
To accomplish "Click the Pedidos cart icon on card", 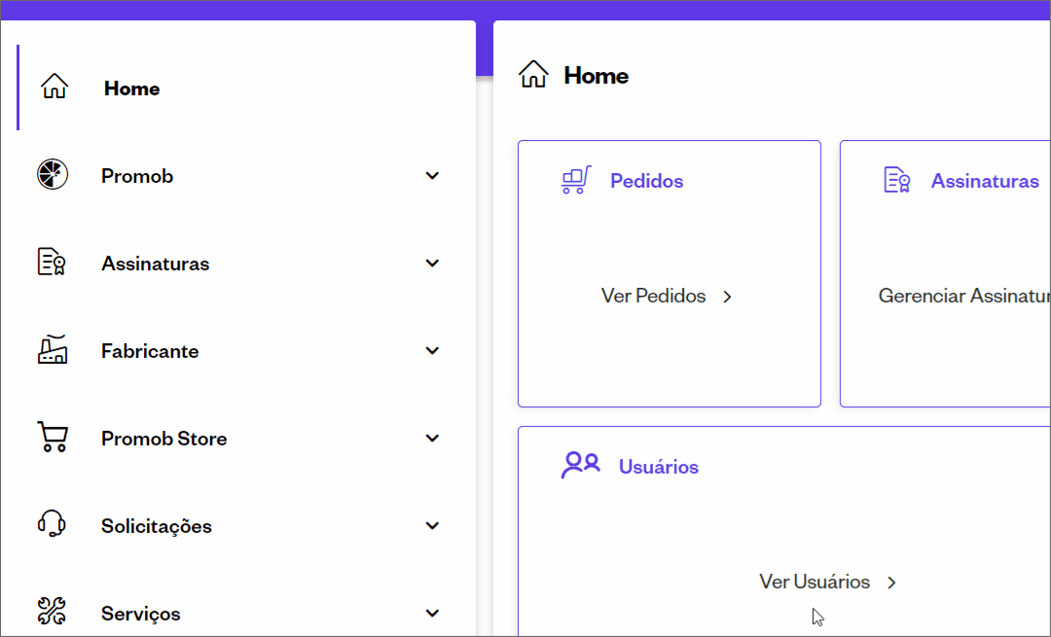I will tap(576, 180).
